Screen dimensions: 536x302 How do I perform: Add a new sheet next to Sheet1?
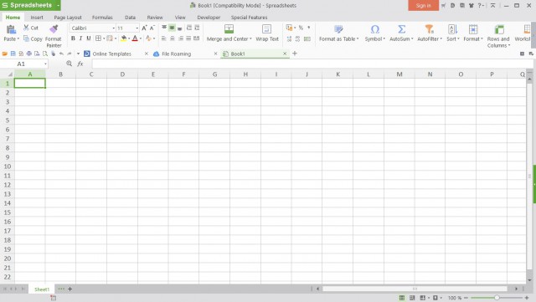pos(70,289)
